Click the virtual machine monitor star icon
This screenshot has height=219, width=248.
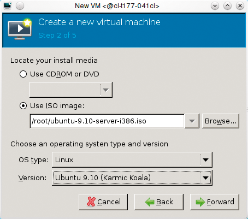coord(20,29)
